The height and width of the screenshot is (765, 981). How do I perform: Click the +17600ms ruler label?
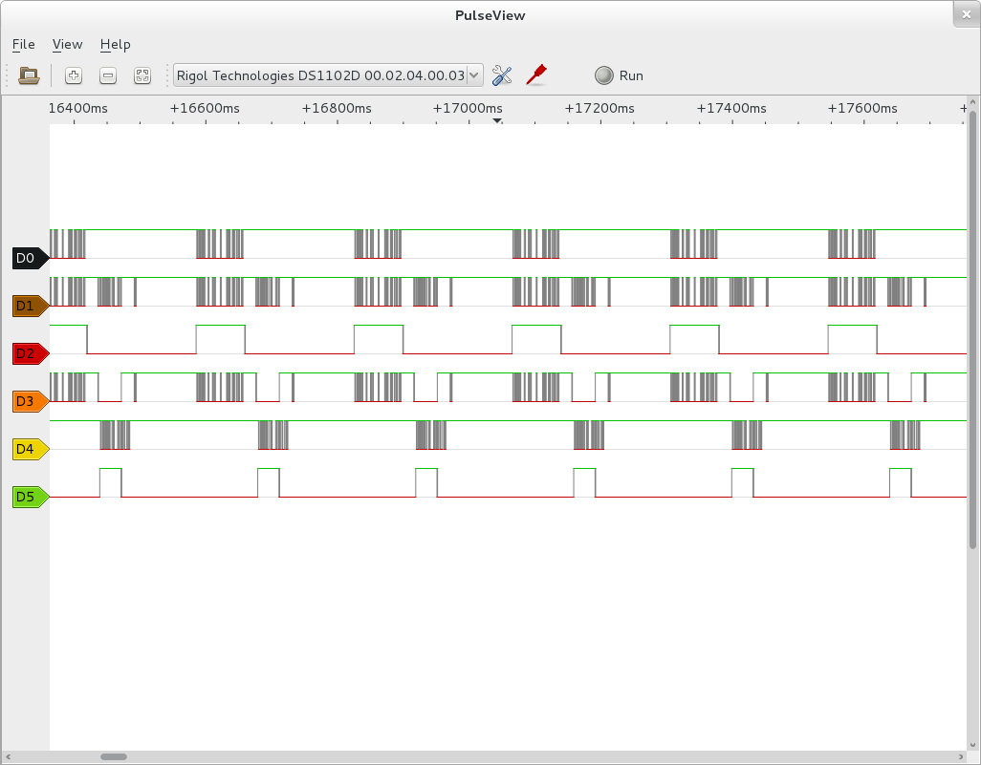(x=862, y=108)
